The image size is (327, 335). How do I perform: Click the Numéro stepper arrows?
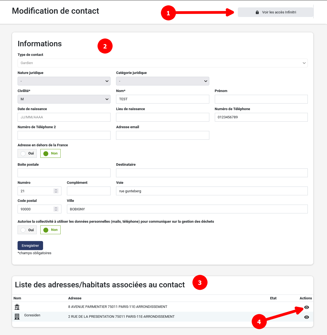tap(56, 191)
